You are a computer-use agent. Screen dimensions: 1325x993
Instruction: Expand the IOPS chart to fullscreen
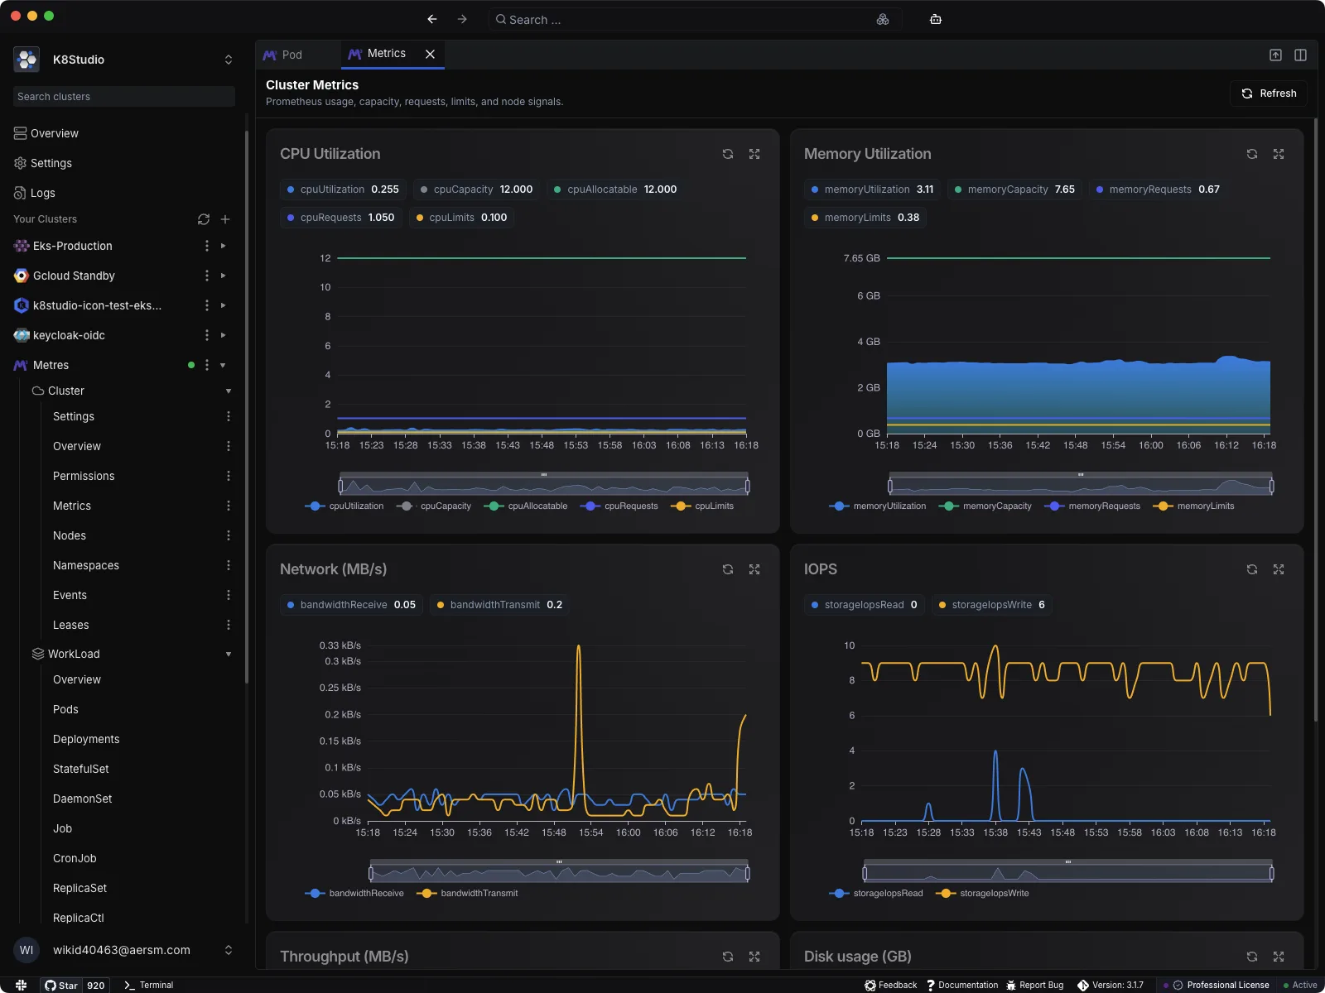tap(1279, 569)
